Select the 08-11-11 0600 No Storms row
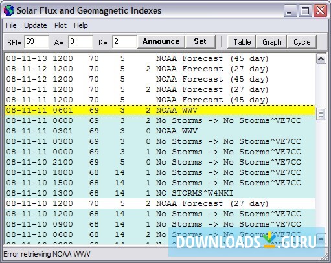 (160, 120)
